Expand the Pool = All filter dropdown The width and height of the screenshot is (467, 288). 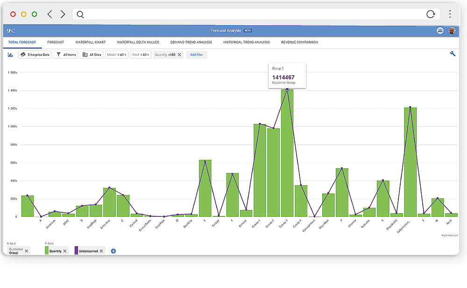tap(141, 55)
